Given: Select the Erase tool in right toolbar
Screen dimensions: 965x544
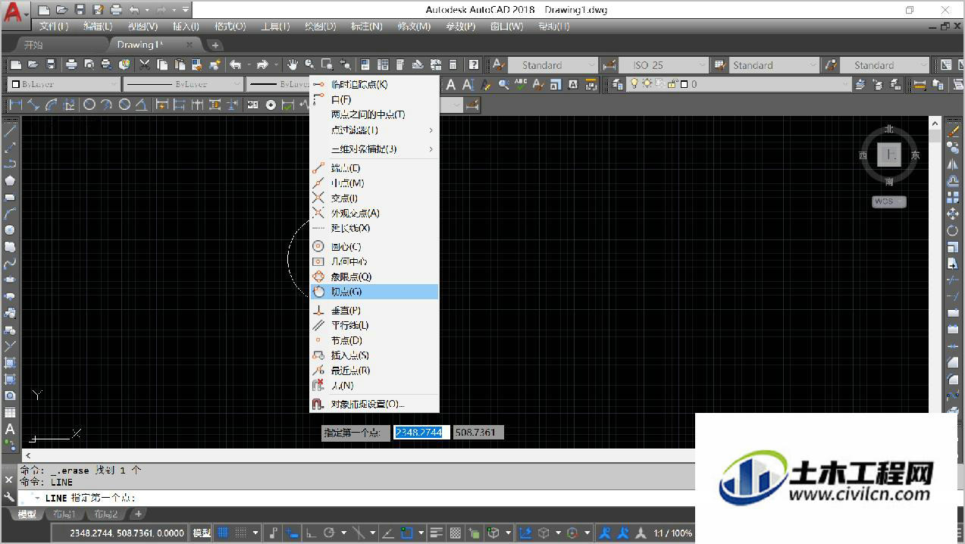Looking at the screenshot, I should point(953,131).
